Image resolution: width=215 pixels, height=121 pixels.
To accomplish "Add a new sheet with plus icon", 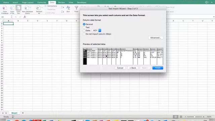I will coord(23,113).
